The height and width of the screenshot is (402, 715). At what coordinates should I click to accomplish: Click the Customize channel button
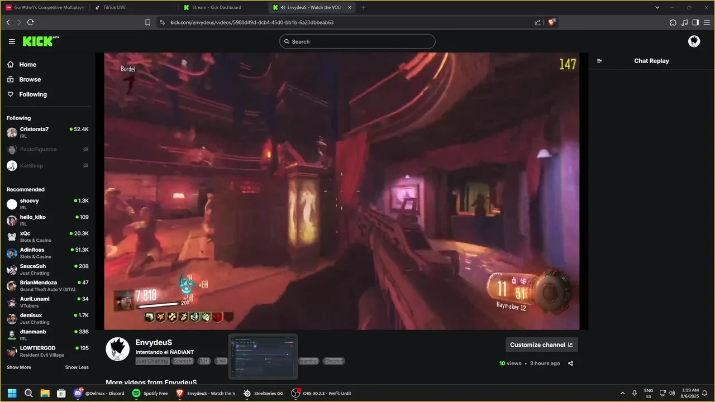pos(541,344)
